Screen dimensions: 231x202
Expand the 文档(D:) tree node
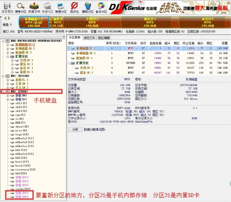[x=12, y=60]
